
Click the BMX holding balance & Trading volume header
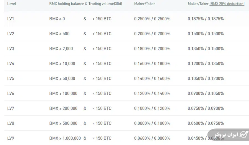click(x=85, y=4)
